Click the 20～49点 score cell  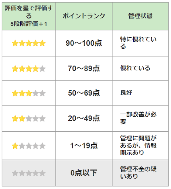(x=84, y=118)
